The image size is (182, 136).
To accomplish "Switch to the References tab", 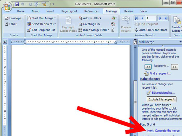I will pos(91,11).
